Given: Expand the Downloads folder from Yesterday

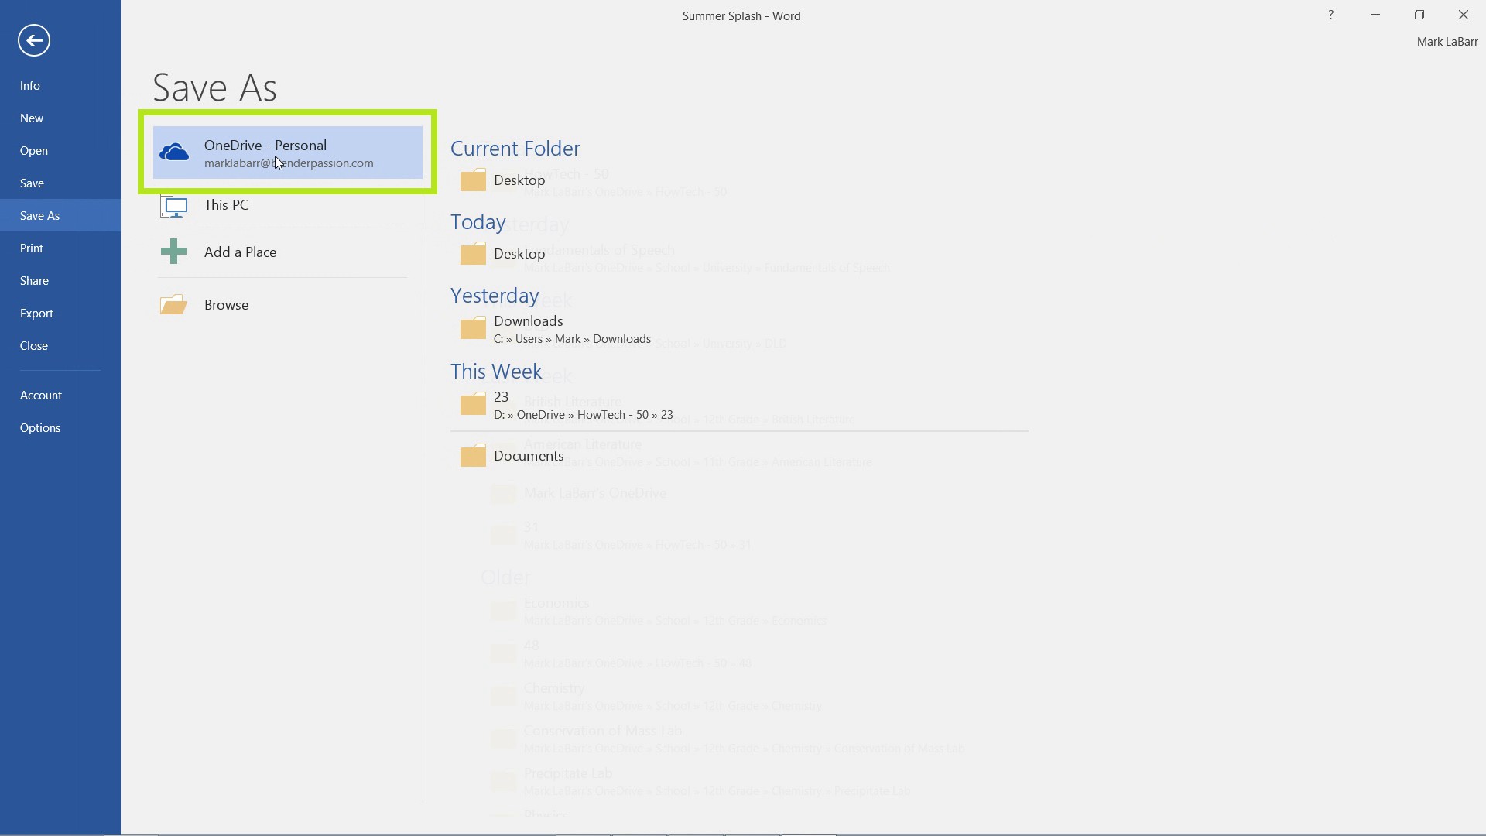Looking at the screenshot, I should coord(529,327).
